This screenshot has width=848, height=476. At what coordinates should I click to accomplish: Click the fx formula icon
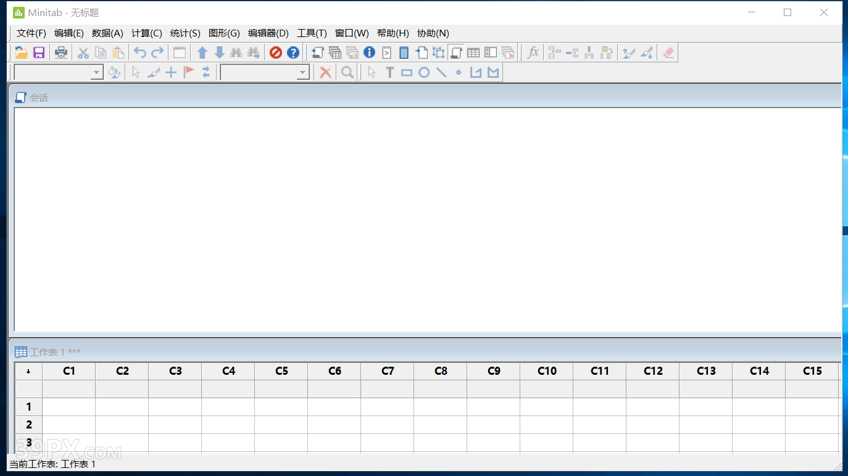coord(533,53)
